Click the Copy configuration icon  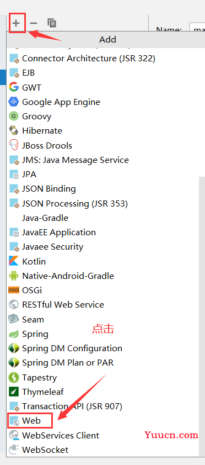click(52, 23)
